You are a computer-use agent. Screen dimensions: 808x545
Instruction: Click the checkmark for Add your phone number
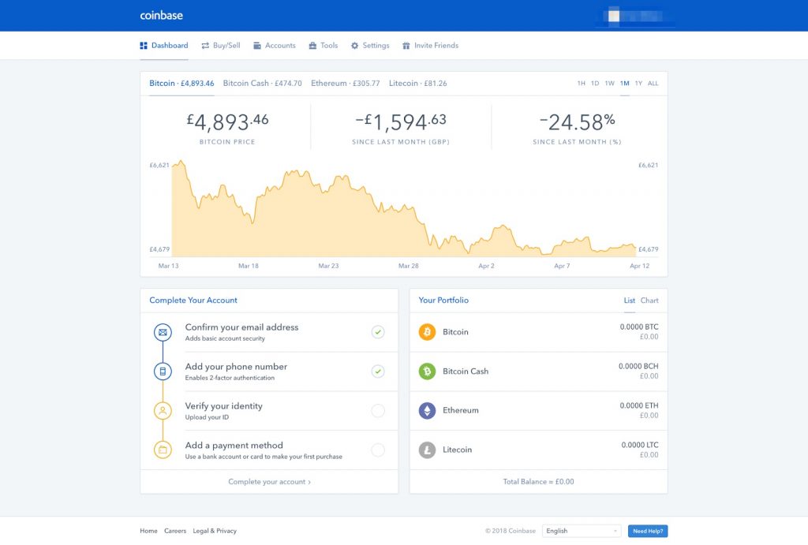pyautogui.click(x=378, y=371)
